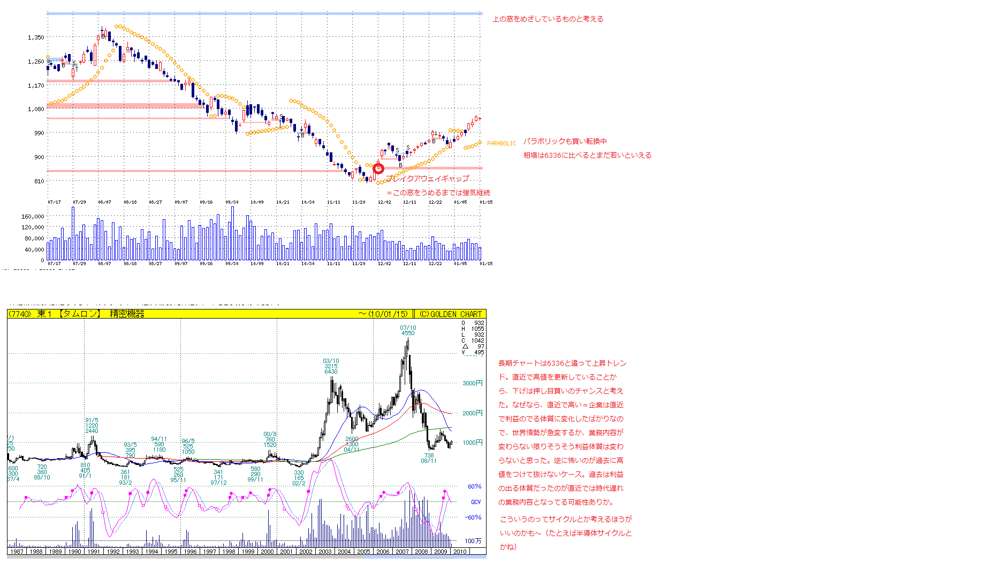Select the 07/10 4550 peak price label
This screenshot has width=1002, height=573.
click(408, 330)
